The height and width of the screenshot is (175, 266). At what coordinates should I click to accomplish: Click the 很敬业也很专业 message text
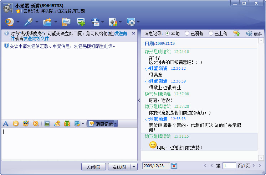coord(165,87)
